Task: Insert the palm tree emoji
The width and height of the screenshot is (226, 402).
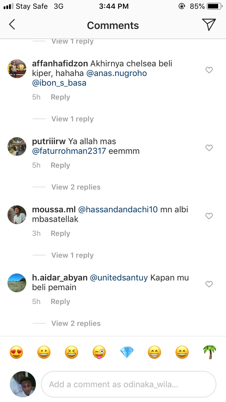Action: pos(210,352)
